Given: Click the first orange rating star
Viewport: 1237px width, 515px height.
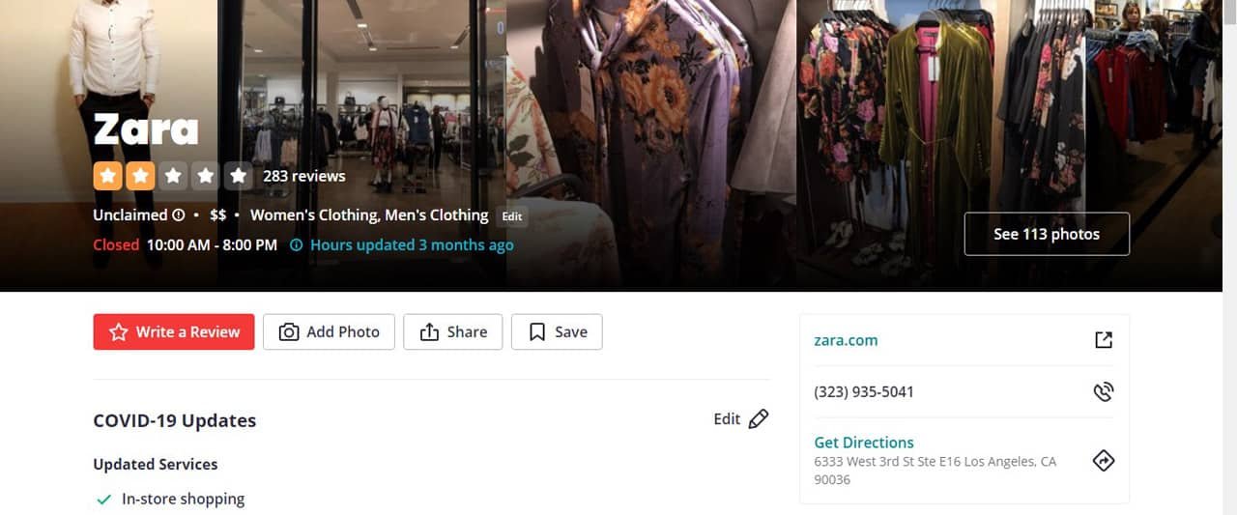Looking at the screenshot, I should click(x=106, y=176).
